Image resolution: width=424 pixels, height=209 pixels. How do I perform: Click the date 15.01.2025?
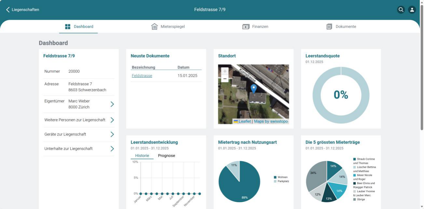[x=187, y=75]
